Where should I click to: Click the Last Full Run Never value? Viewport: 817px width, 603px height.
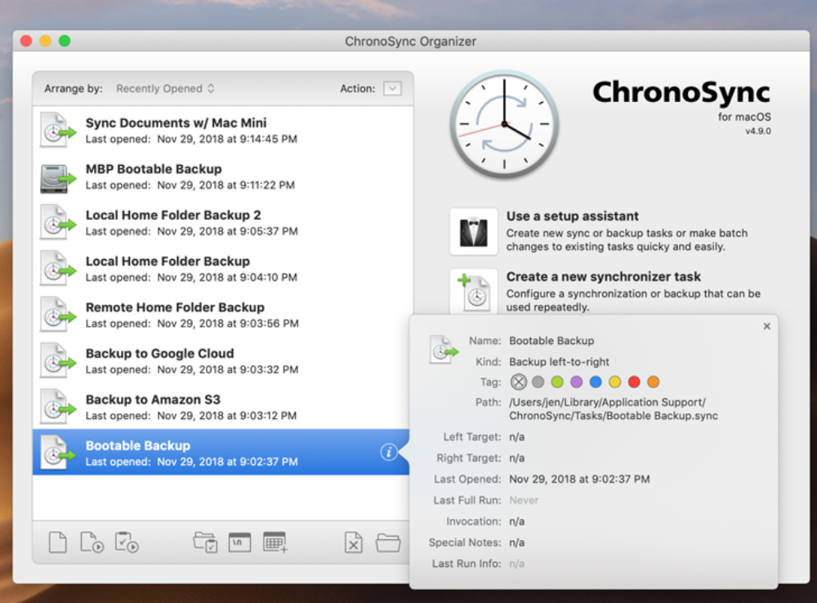pyautogui.click(x=524, y=500)
